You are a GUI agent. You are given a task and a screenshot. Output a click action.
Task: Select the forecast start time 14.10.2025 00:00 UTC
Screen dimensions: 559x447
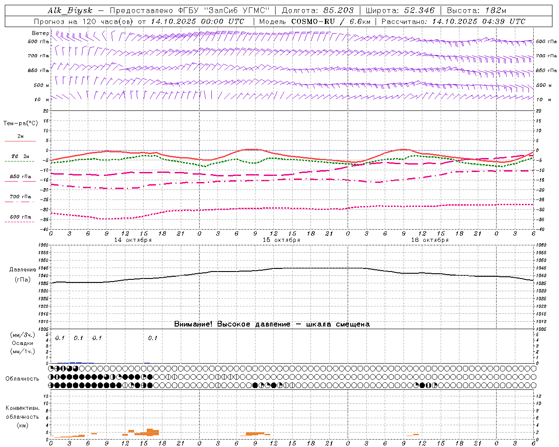[197, 21]
